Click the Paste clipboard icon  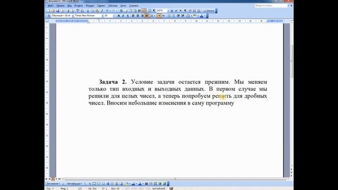pyautogui.click(x=97, y=11)
